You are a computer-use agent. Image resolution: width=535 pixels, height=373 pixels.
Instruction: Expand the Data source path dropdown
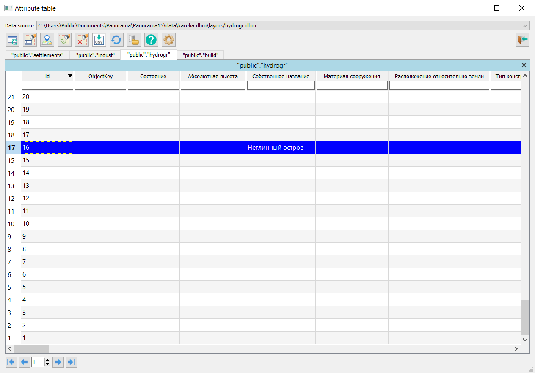[525, 25]
